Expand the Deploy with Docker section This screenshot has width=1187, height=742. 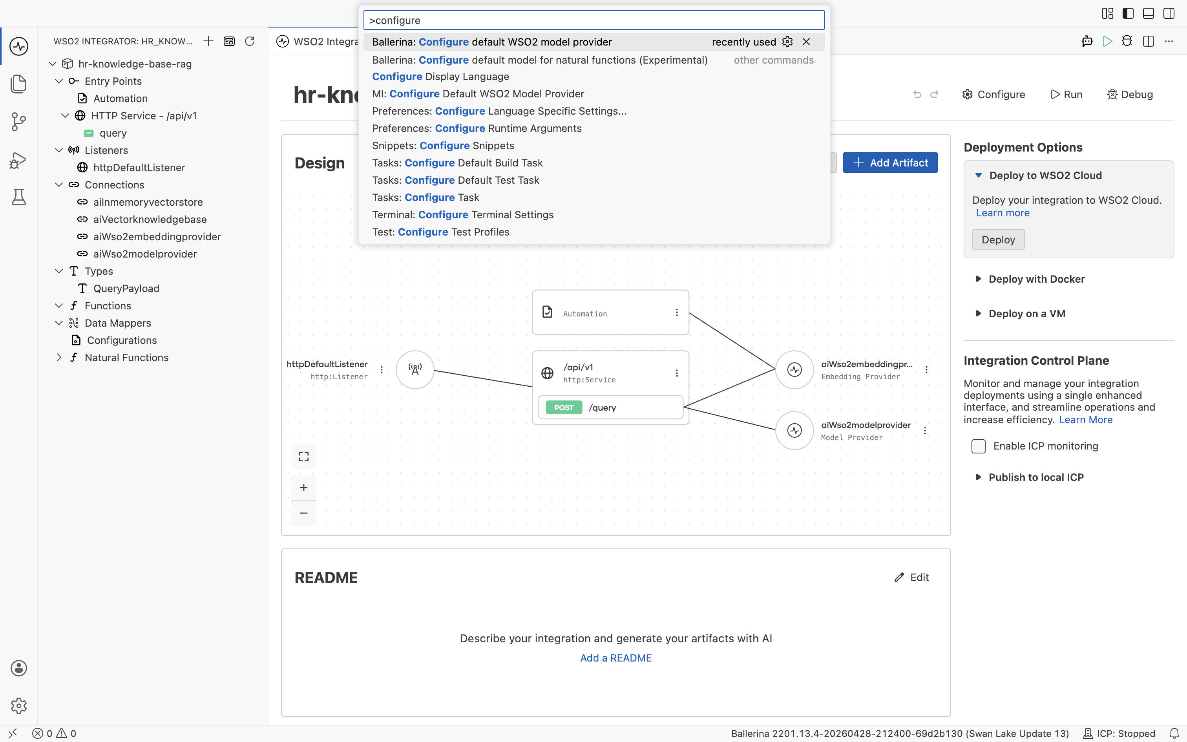pyautogui.click(x=979, y=279)
